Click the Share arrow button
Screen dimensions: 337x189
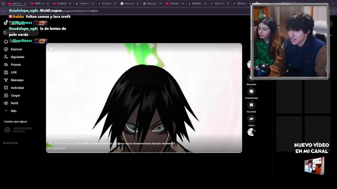[251, 119]
